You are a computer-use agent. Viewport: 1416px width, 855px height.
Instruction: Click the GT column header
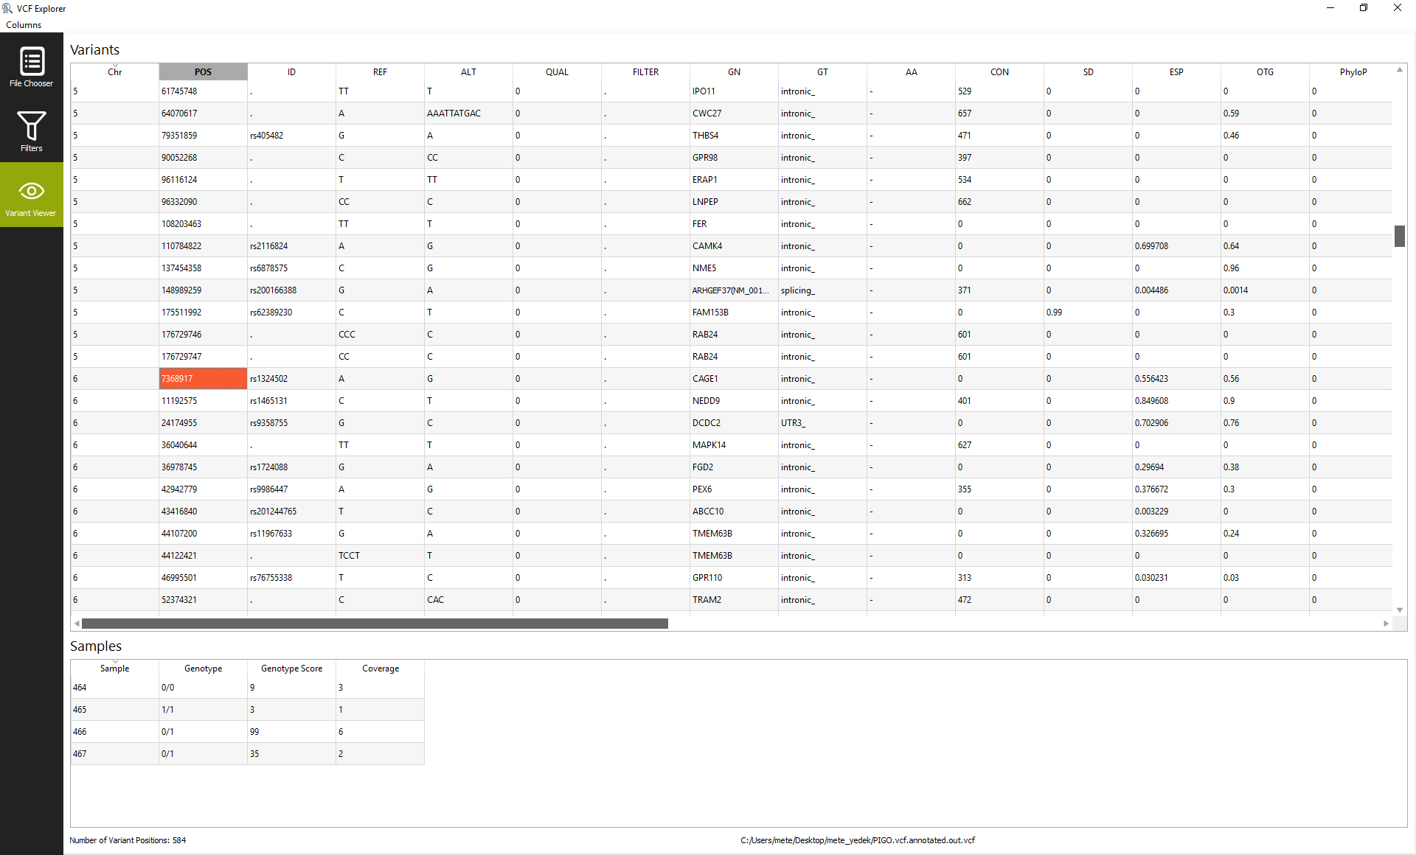tap(822, 71)
